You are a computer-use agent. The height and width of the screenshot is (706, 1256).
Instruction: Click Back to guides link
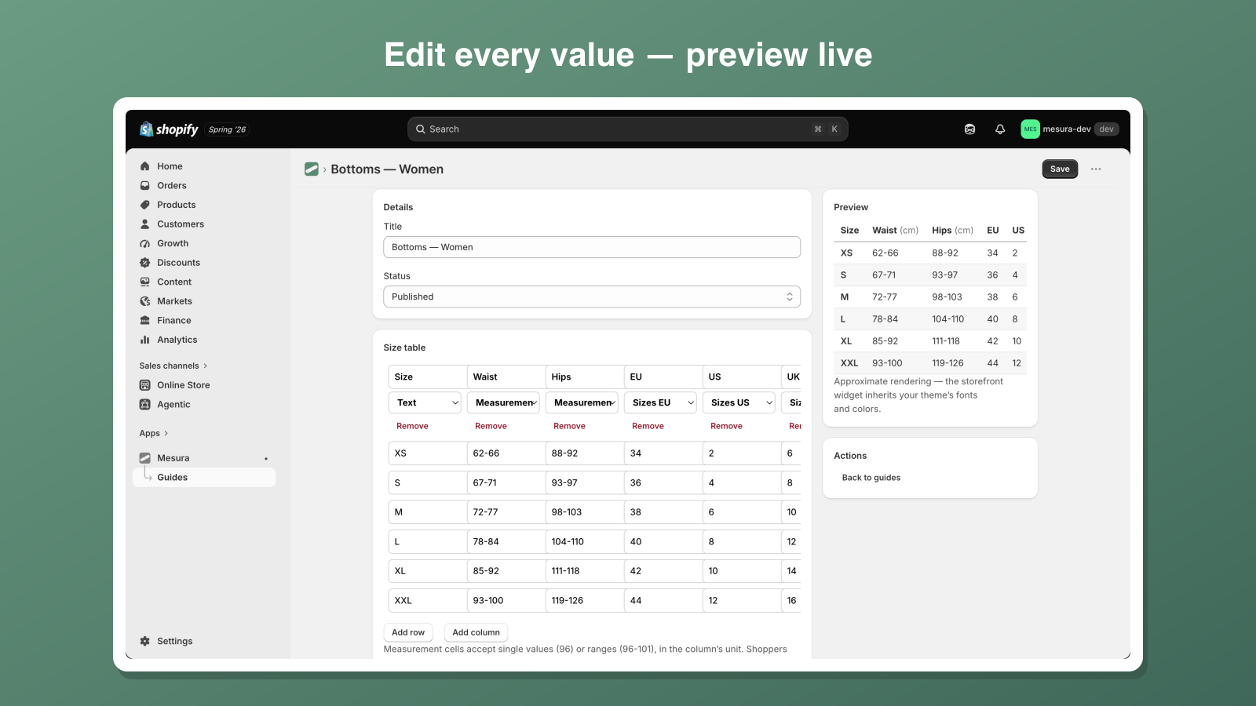coord(871,478)
